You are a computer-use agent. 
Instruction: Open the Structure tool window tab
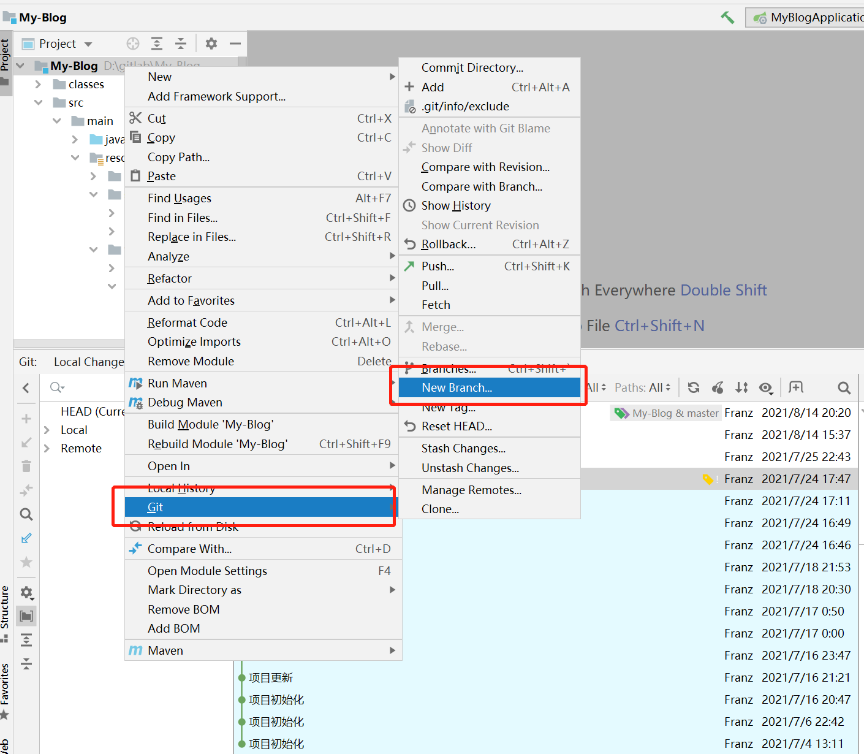pyautogui.click(x=5, y=607)
